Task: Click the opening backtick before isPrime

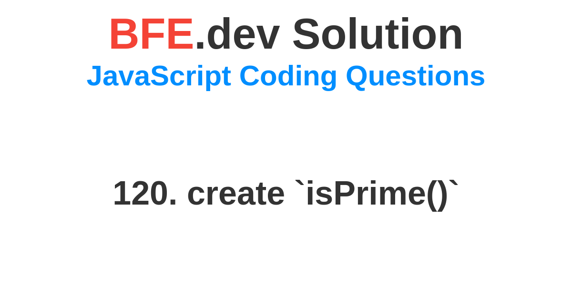Action: tap(300, 183)
